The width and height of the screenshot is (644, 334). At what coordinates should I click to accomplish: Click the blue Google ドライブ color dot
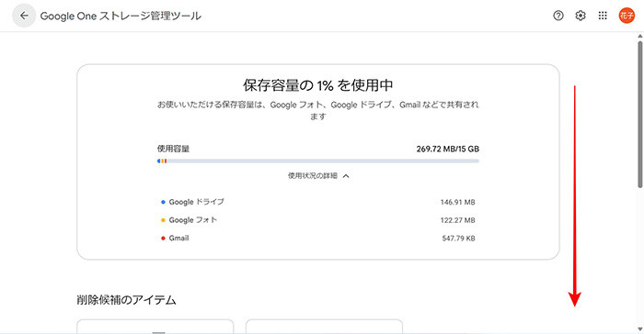click(x=163, y=202)
